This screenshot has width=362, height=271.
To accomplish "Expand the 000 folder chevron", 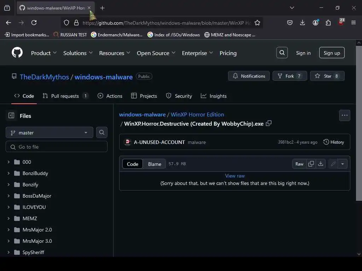I will pyautogui.click(x=8, y=162).
